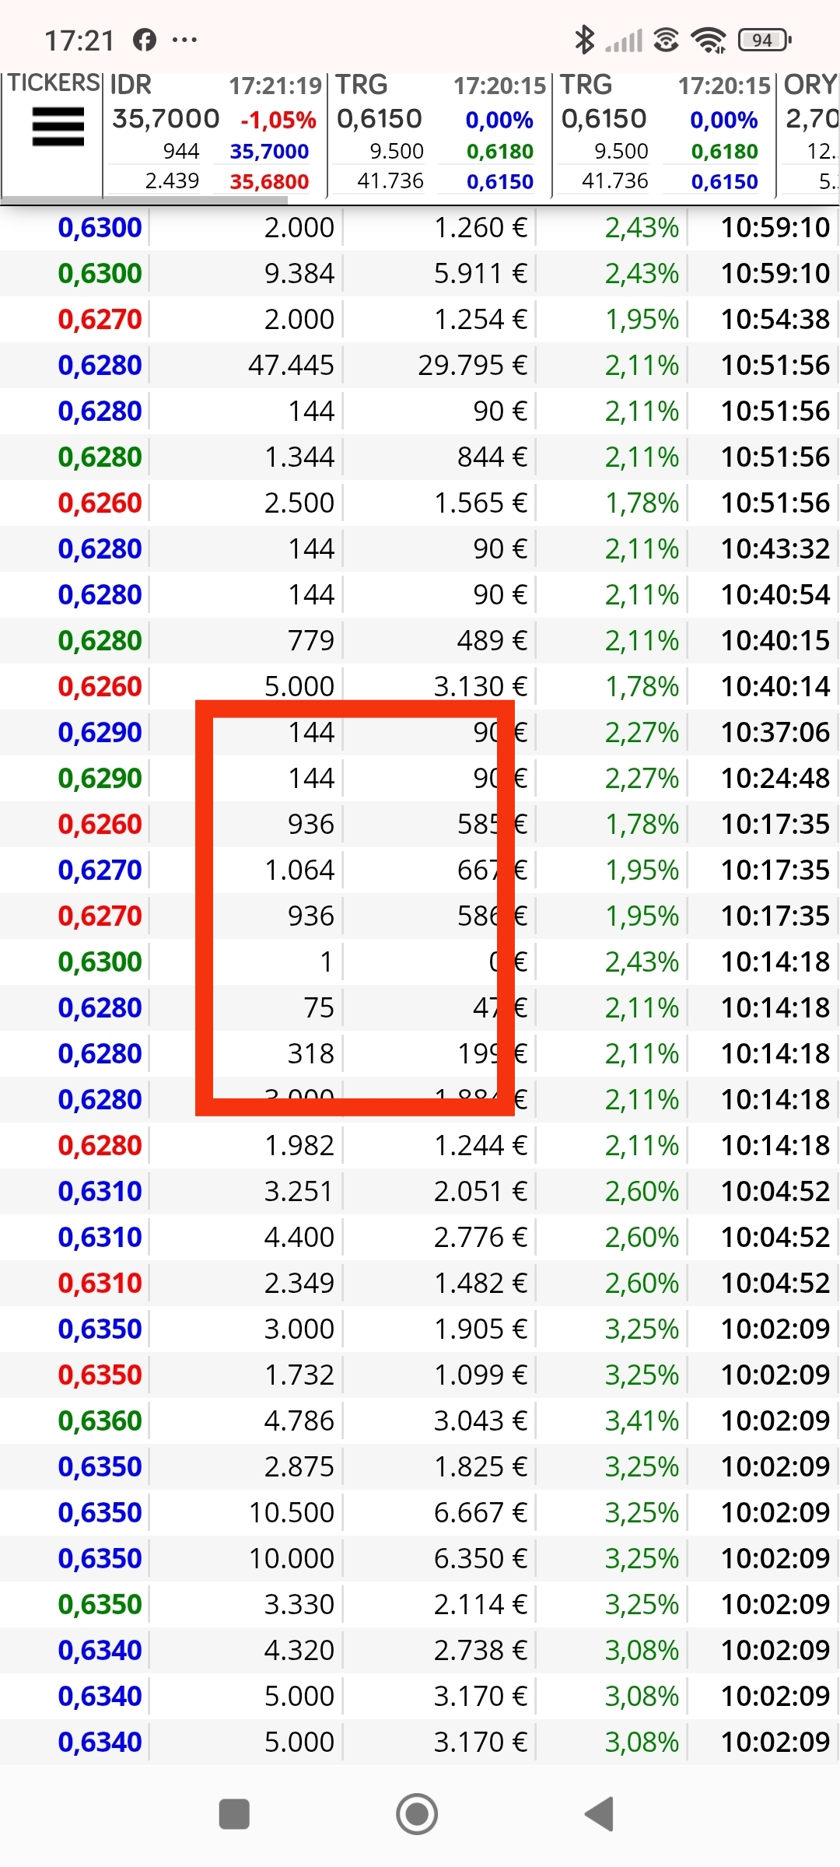Tap the 3.330 volume cell
Screen dimensions: 840x1867
coord(299,1604)
